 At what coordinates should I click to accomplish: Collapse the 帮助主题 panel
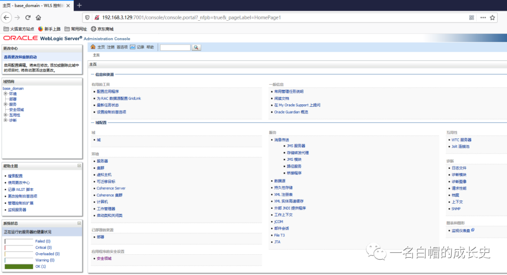(x=79, y=165)
